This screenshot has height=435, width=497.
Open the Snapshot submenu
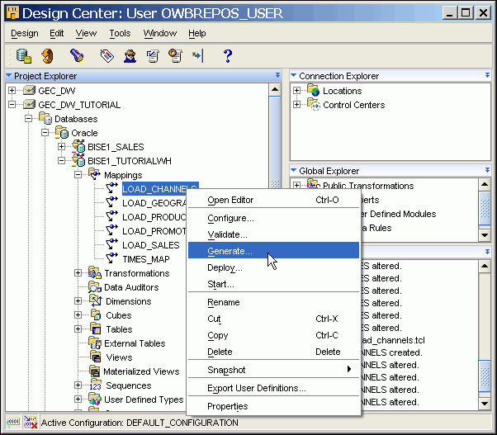coord(273,370)
